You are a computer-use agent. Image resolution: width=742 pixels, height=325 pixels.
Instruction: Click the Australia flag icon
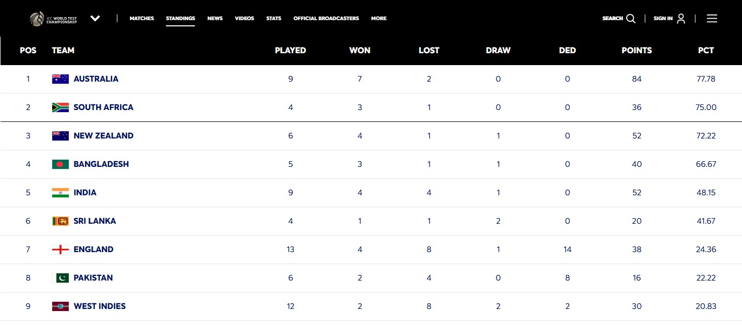pos(60,79)
